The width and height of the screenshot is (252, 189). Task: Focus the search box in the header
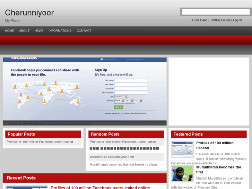[216, 12]
